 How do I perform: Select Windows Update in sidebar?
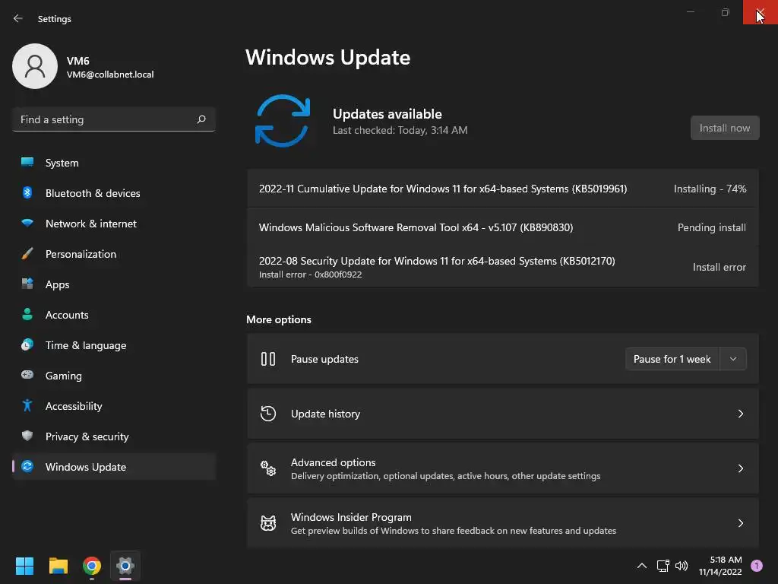click(114, 467)
